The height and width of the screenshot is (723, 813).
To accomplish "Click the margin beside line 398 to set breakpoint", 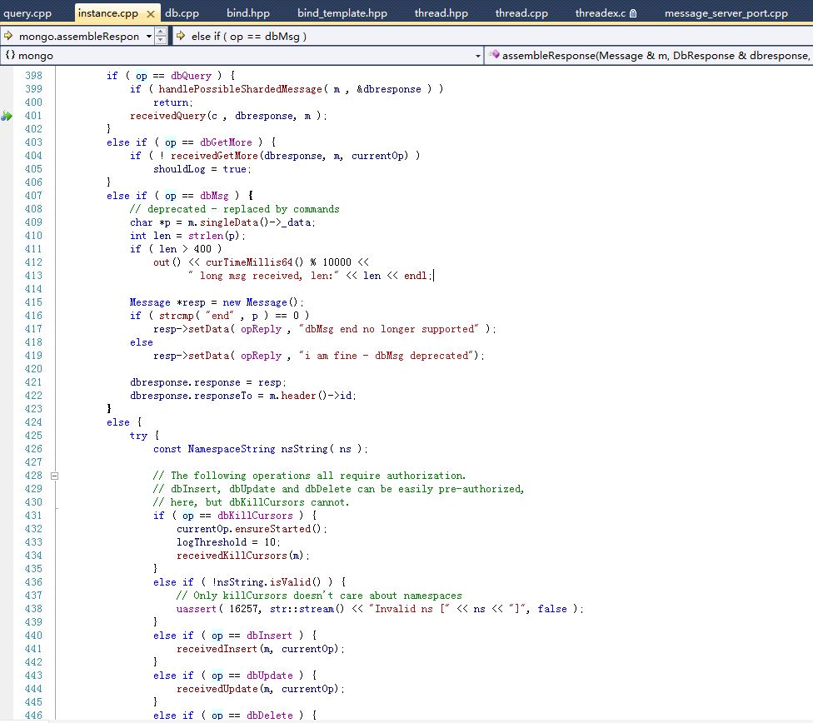I will point(7,76).
